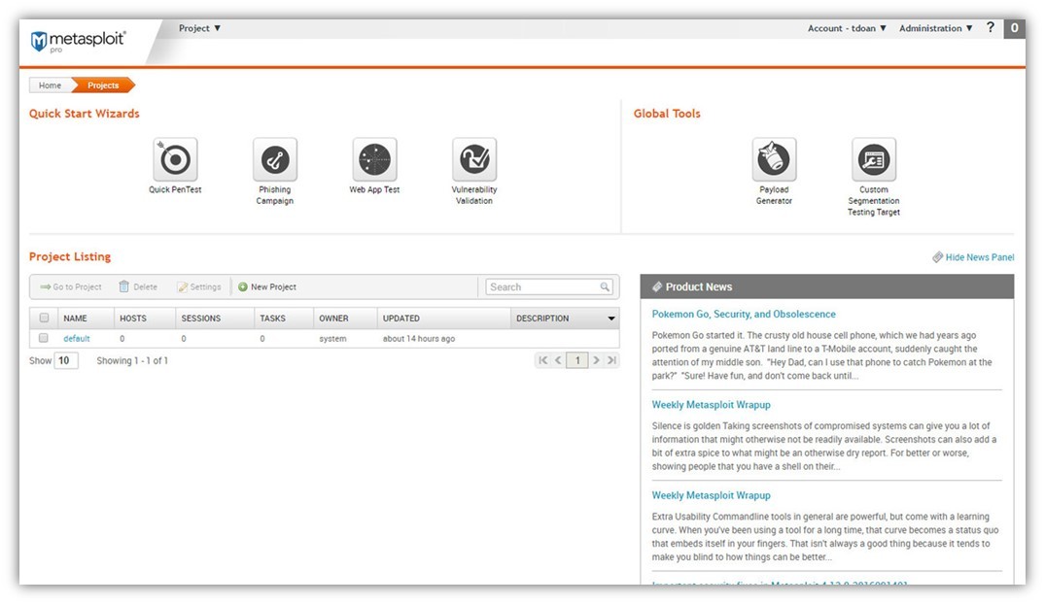Select the default project checkbox
The image size is (1045, 604).
click(x=44, y=338)
